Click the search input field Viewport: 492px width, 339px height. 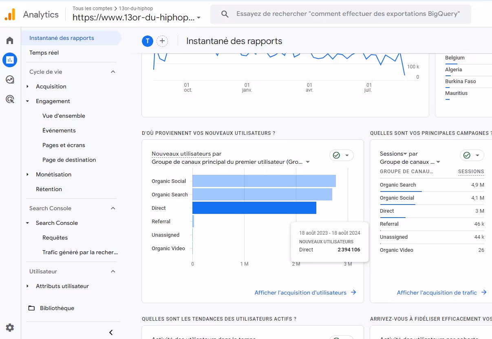pos(348,14)
